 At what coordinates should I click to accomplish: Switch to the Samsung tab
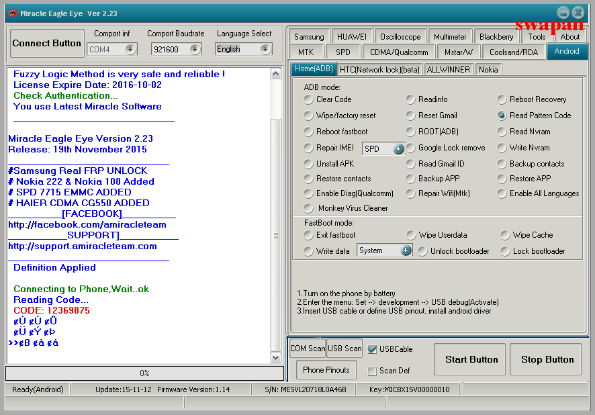point(309,37)
